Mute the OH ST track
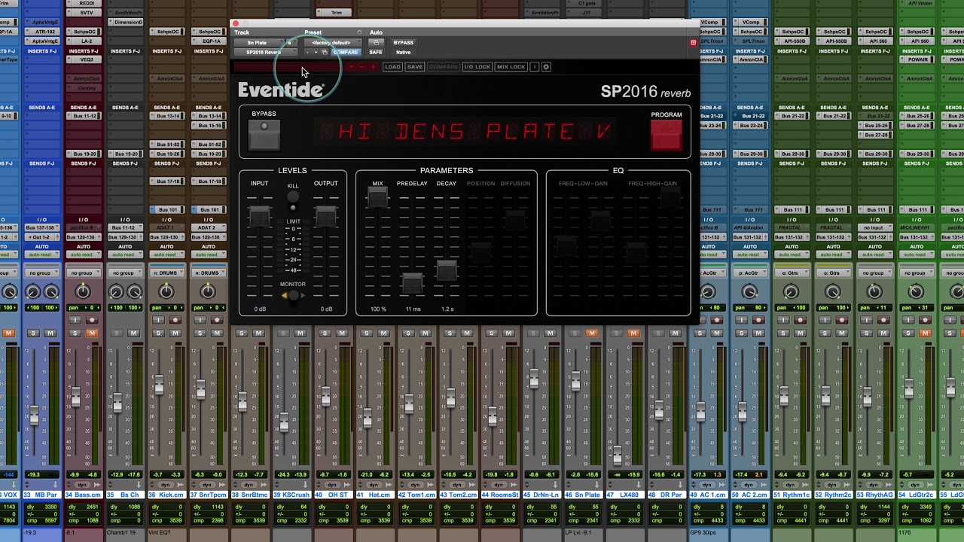 pos(341,333)
